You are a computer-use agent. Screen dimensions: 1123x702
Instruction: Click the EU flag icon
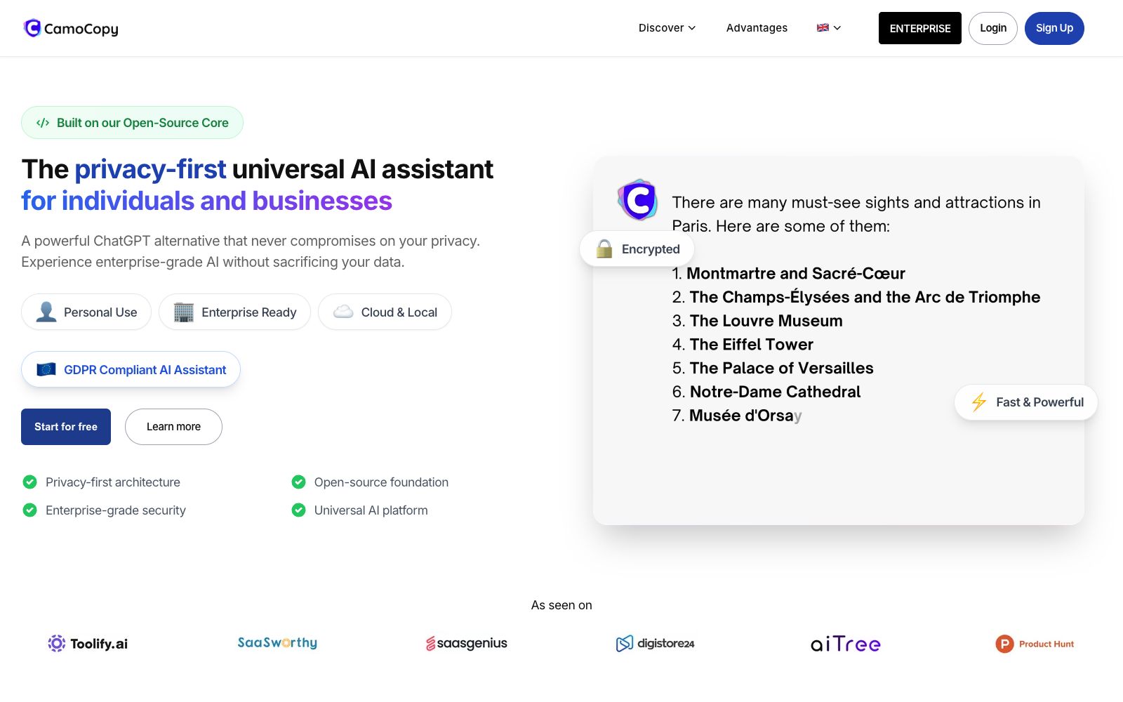coord(46,369)
